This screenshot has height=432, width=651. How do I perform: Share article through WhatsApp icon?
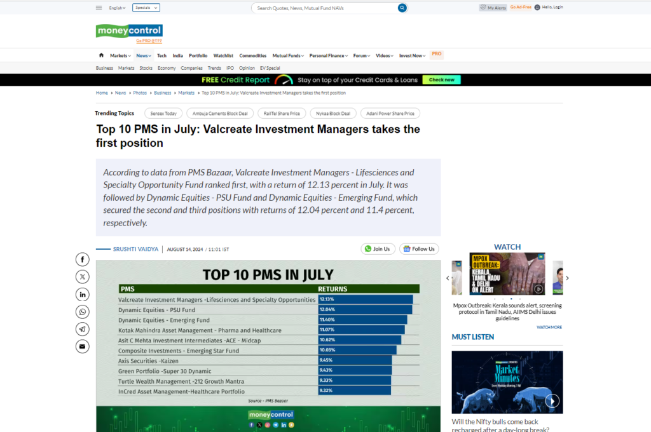point(82,311)
